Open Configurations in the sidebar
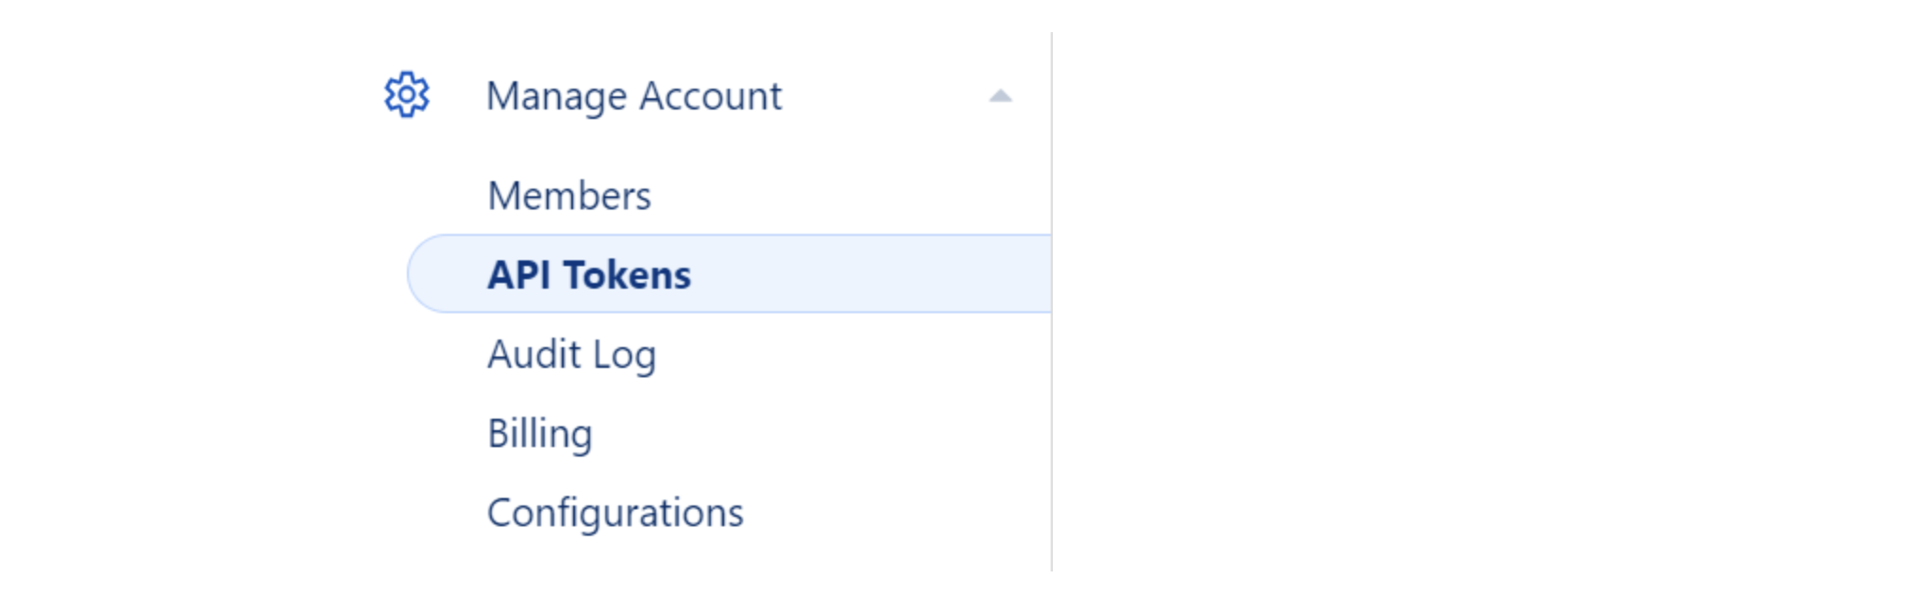The image size is (1911, 611). (616, 513)
